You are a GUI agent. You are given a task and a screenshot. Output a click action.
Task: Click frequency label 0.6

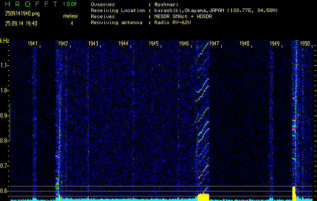click(4, 191)
